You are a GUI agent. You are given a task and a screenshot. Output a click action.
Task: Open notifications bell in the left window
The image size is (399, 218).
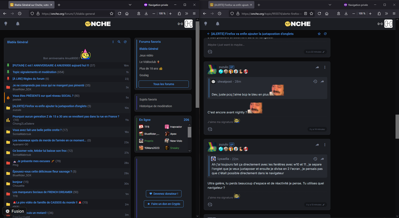[x=18, y=24]
